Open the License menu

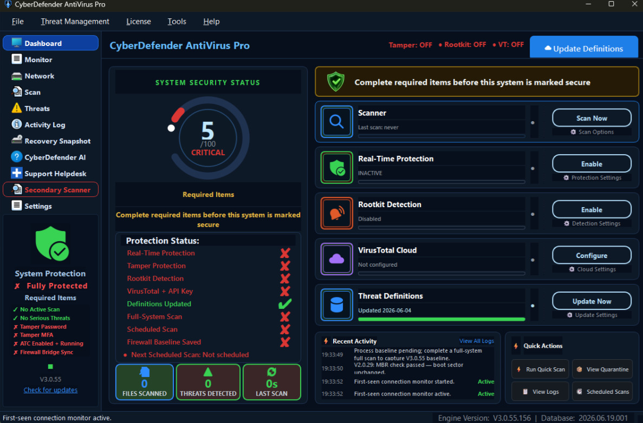click(x=139, y=21)
